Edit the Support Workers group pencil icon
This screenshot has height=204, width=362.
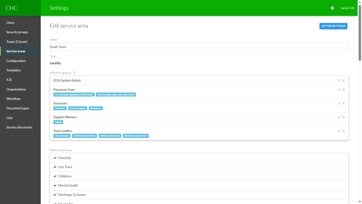point(339,117)
